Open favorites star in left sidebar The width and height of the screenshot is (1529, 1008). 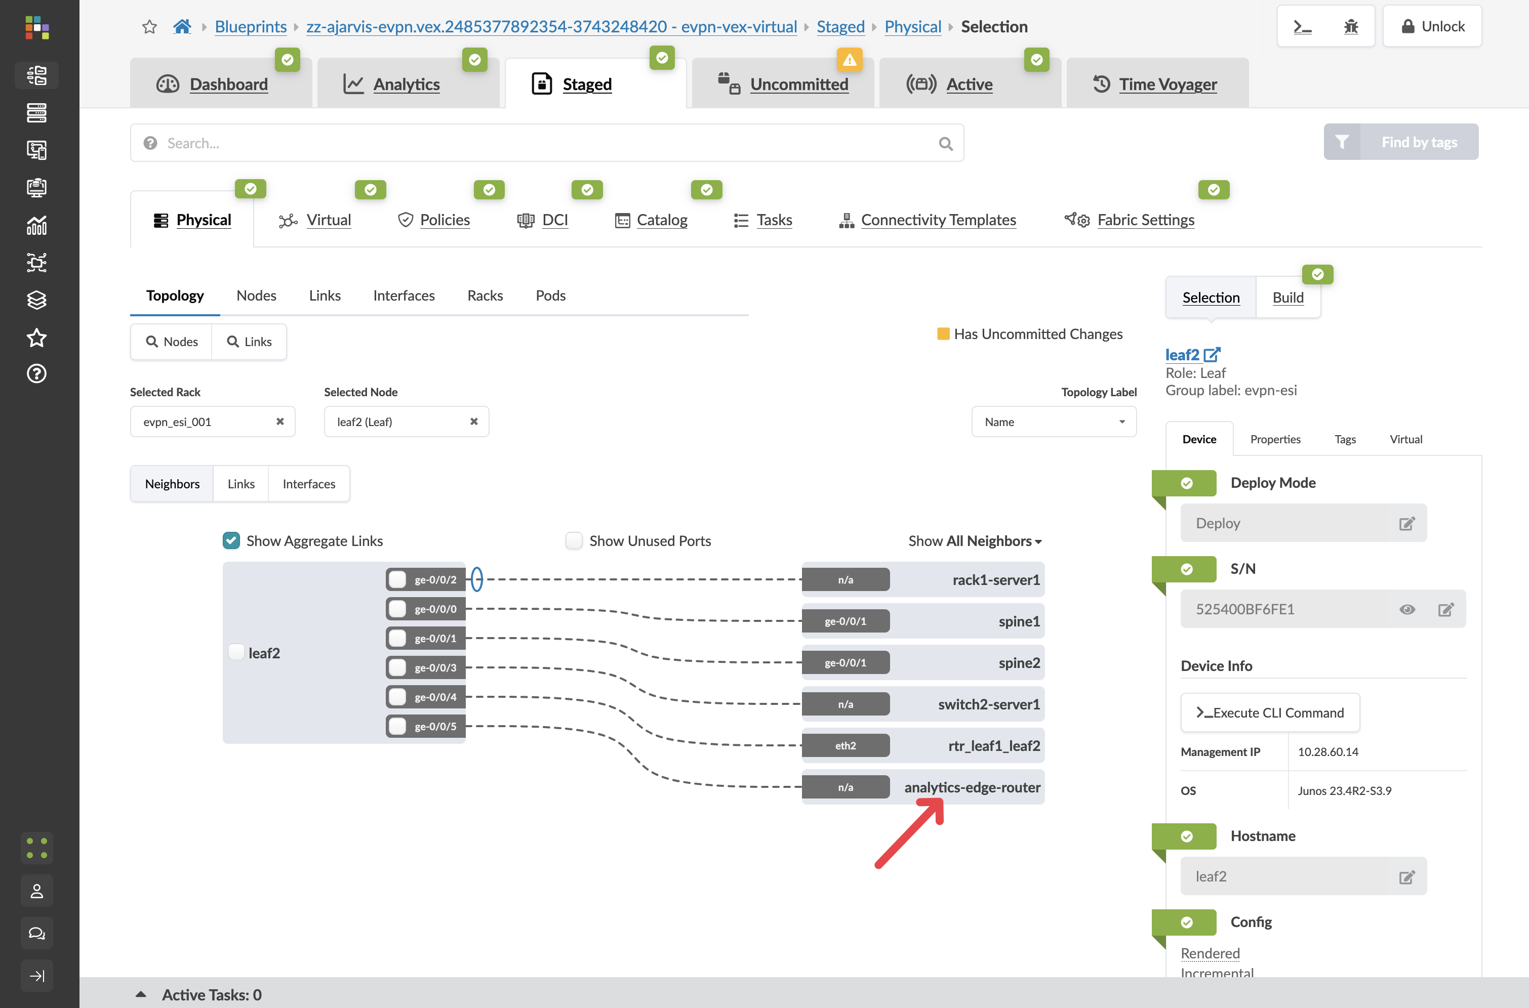point(36,338)
